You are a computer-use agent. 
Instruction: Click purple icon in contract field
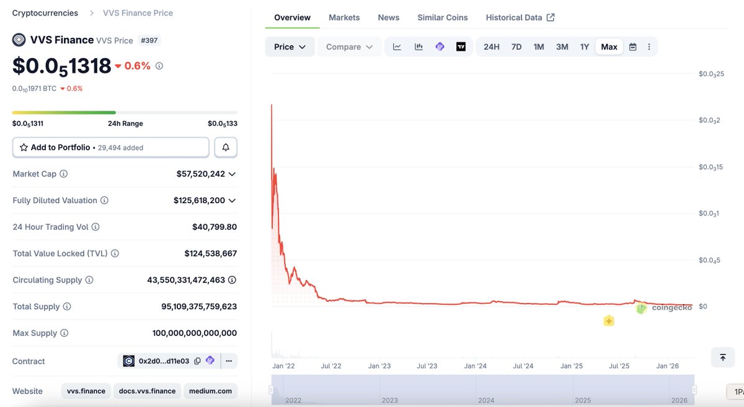(x=210, y=361)
